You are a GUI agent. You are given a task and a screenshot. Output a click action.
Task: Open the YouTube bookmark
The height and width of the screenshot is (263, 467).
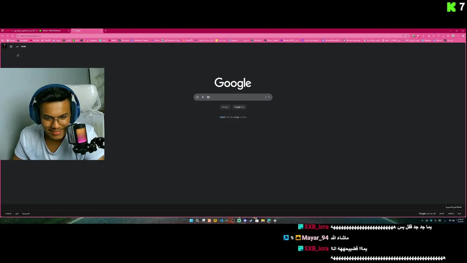[35, 40]
